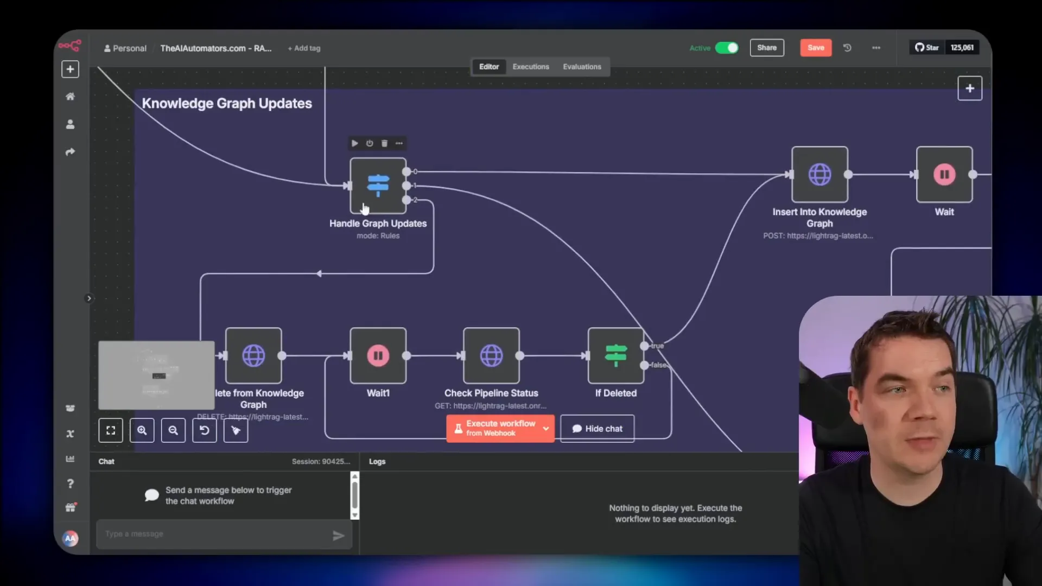This screenshot has width=1042, height=586.
Task: Switch to the Editor tab
Action: pyautogui.click(x=489, y=67)
